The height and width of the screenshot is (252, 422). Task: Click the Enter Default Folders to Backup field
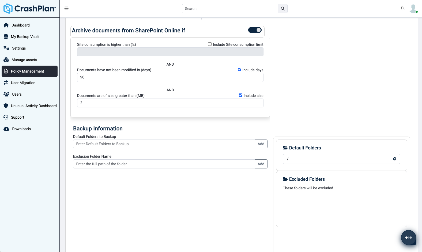(x=164, y=144)
